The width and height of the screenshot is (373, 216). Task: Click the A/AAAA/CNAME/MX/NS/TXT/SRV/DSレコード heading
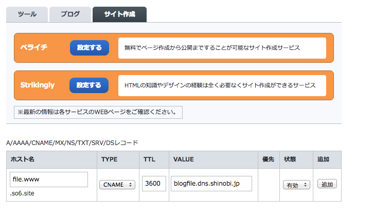(72, 142)
